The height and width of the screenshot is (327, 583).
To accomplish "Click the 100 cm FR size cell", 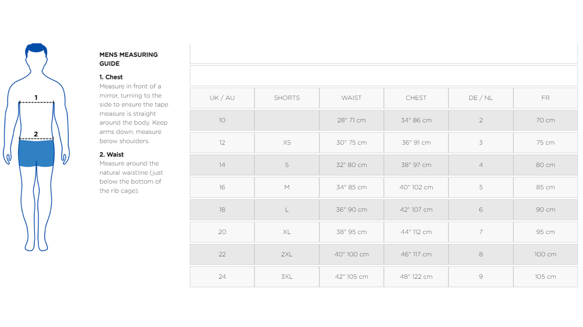I will click(545, 254).
